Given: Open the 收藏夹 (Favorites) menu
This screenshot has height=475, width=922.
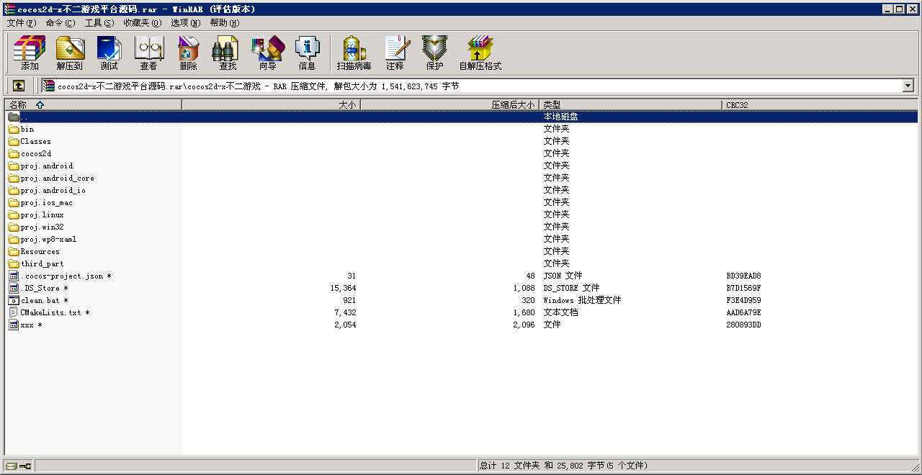Looking at the screenshot, I should click(142, 23).
